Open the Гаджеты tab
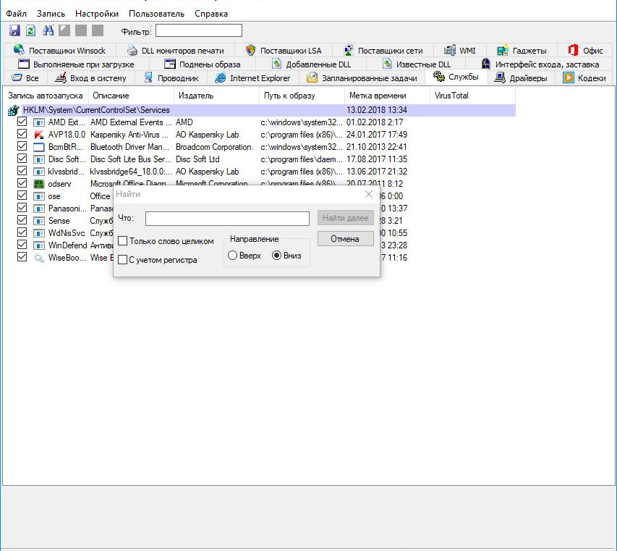Image resolution: width=617 pixels, height=551 pixels. click(x=522, y=51)
